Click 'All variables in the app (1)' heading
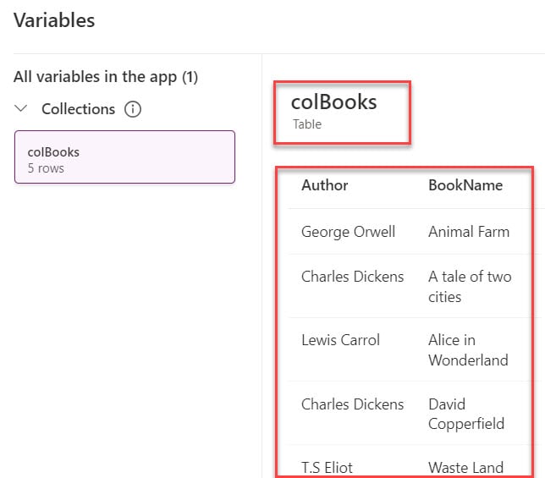 coord(106,77)
